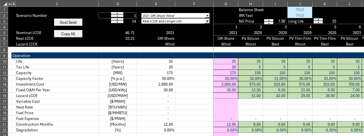Open the Real LCOE and Longer Life dropdown
The width and height of the screenshot is (364, 136).
point(207,21)
